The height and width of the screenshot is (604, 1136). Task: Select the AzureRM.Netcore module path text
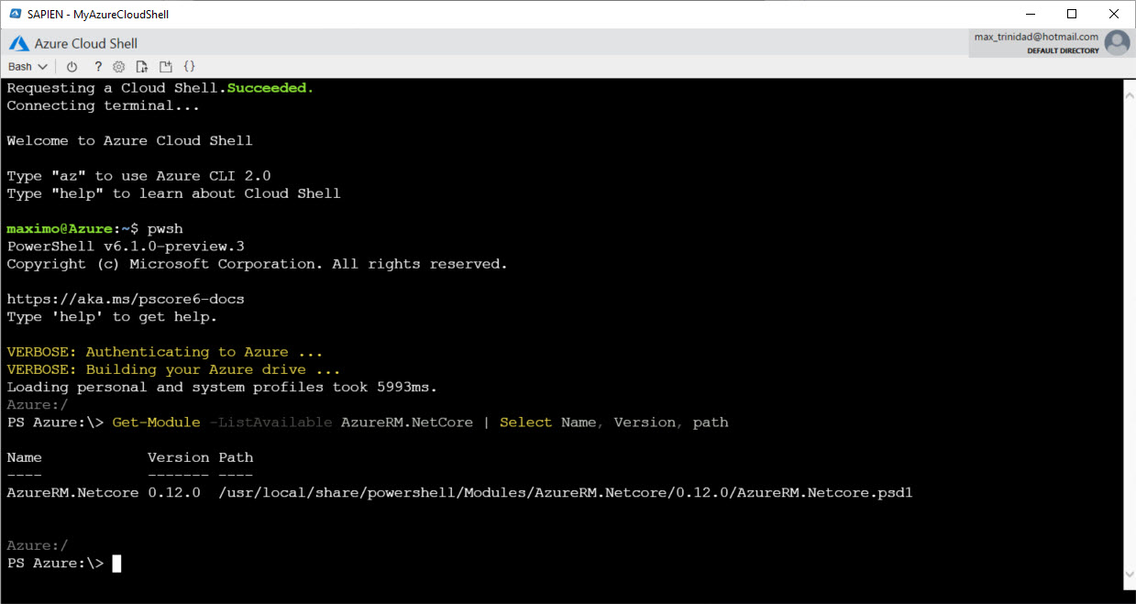(564, 492)
